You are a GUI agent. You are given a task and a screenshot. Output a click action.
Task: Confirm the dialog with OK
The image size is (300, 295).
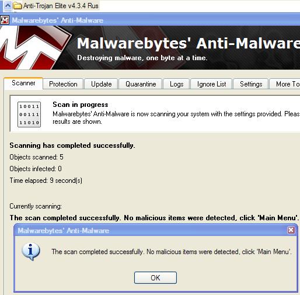pyautogui.click(x=155, y=277)
